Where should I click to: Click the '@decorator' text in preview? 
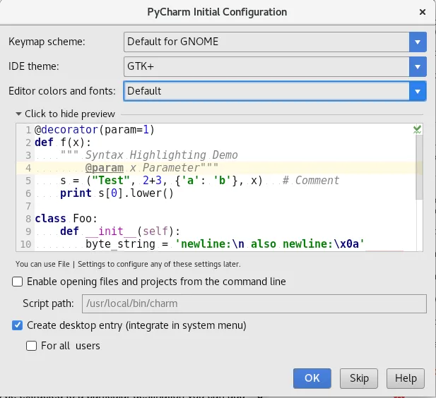point(66,130)
